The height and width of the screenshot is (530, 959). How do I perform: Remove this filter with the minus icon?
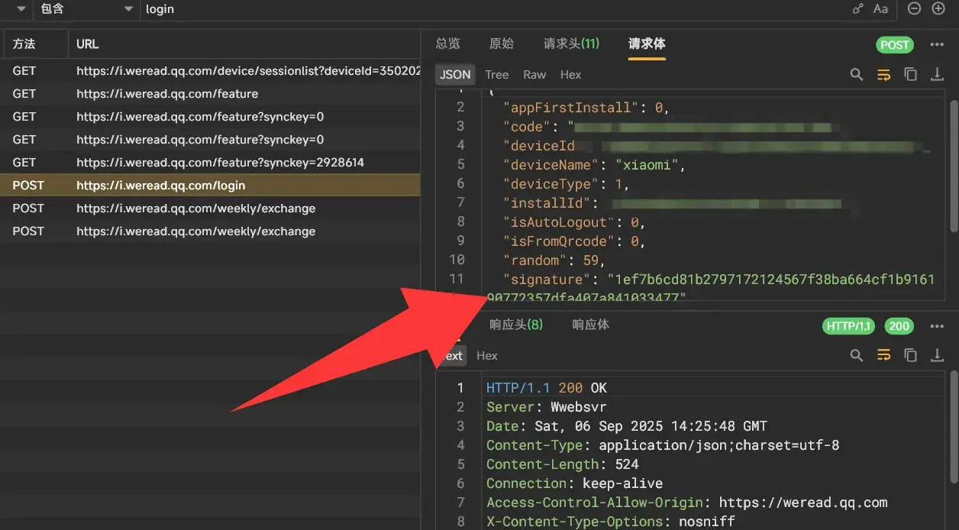914,8
